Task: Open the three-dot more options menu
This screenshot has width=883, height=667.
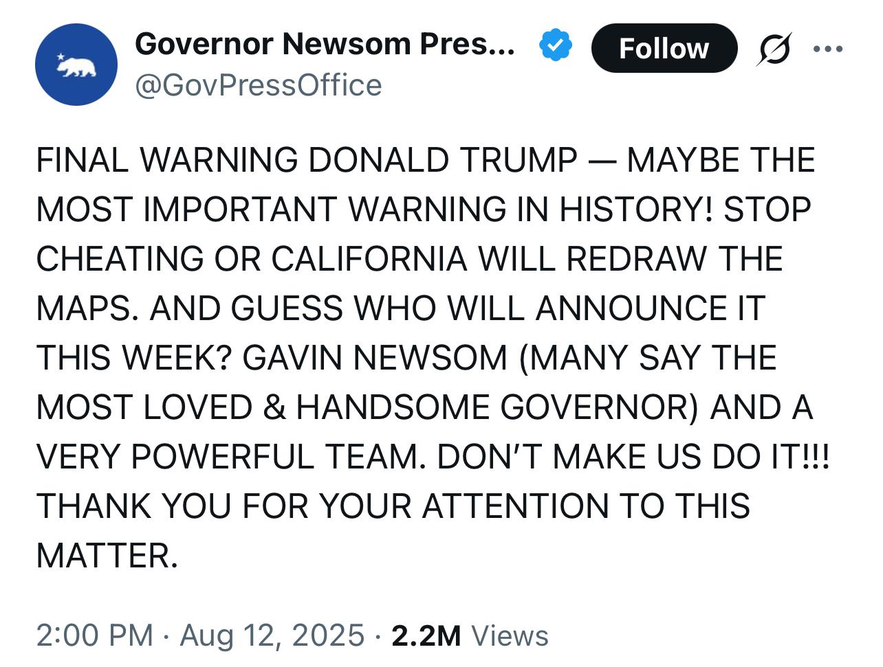Action: click(x=827, y=49)
